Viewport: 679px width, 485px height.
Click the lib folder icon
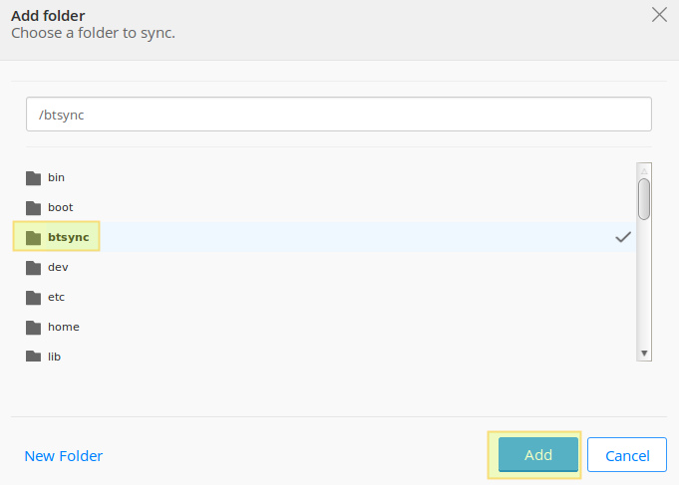pos(33,357)
